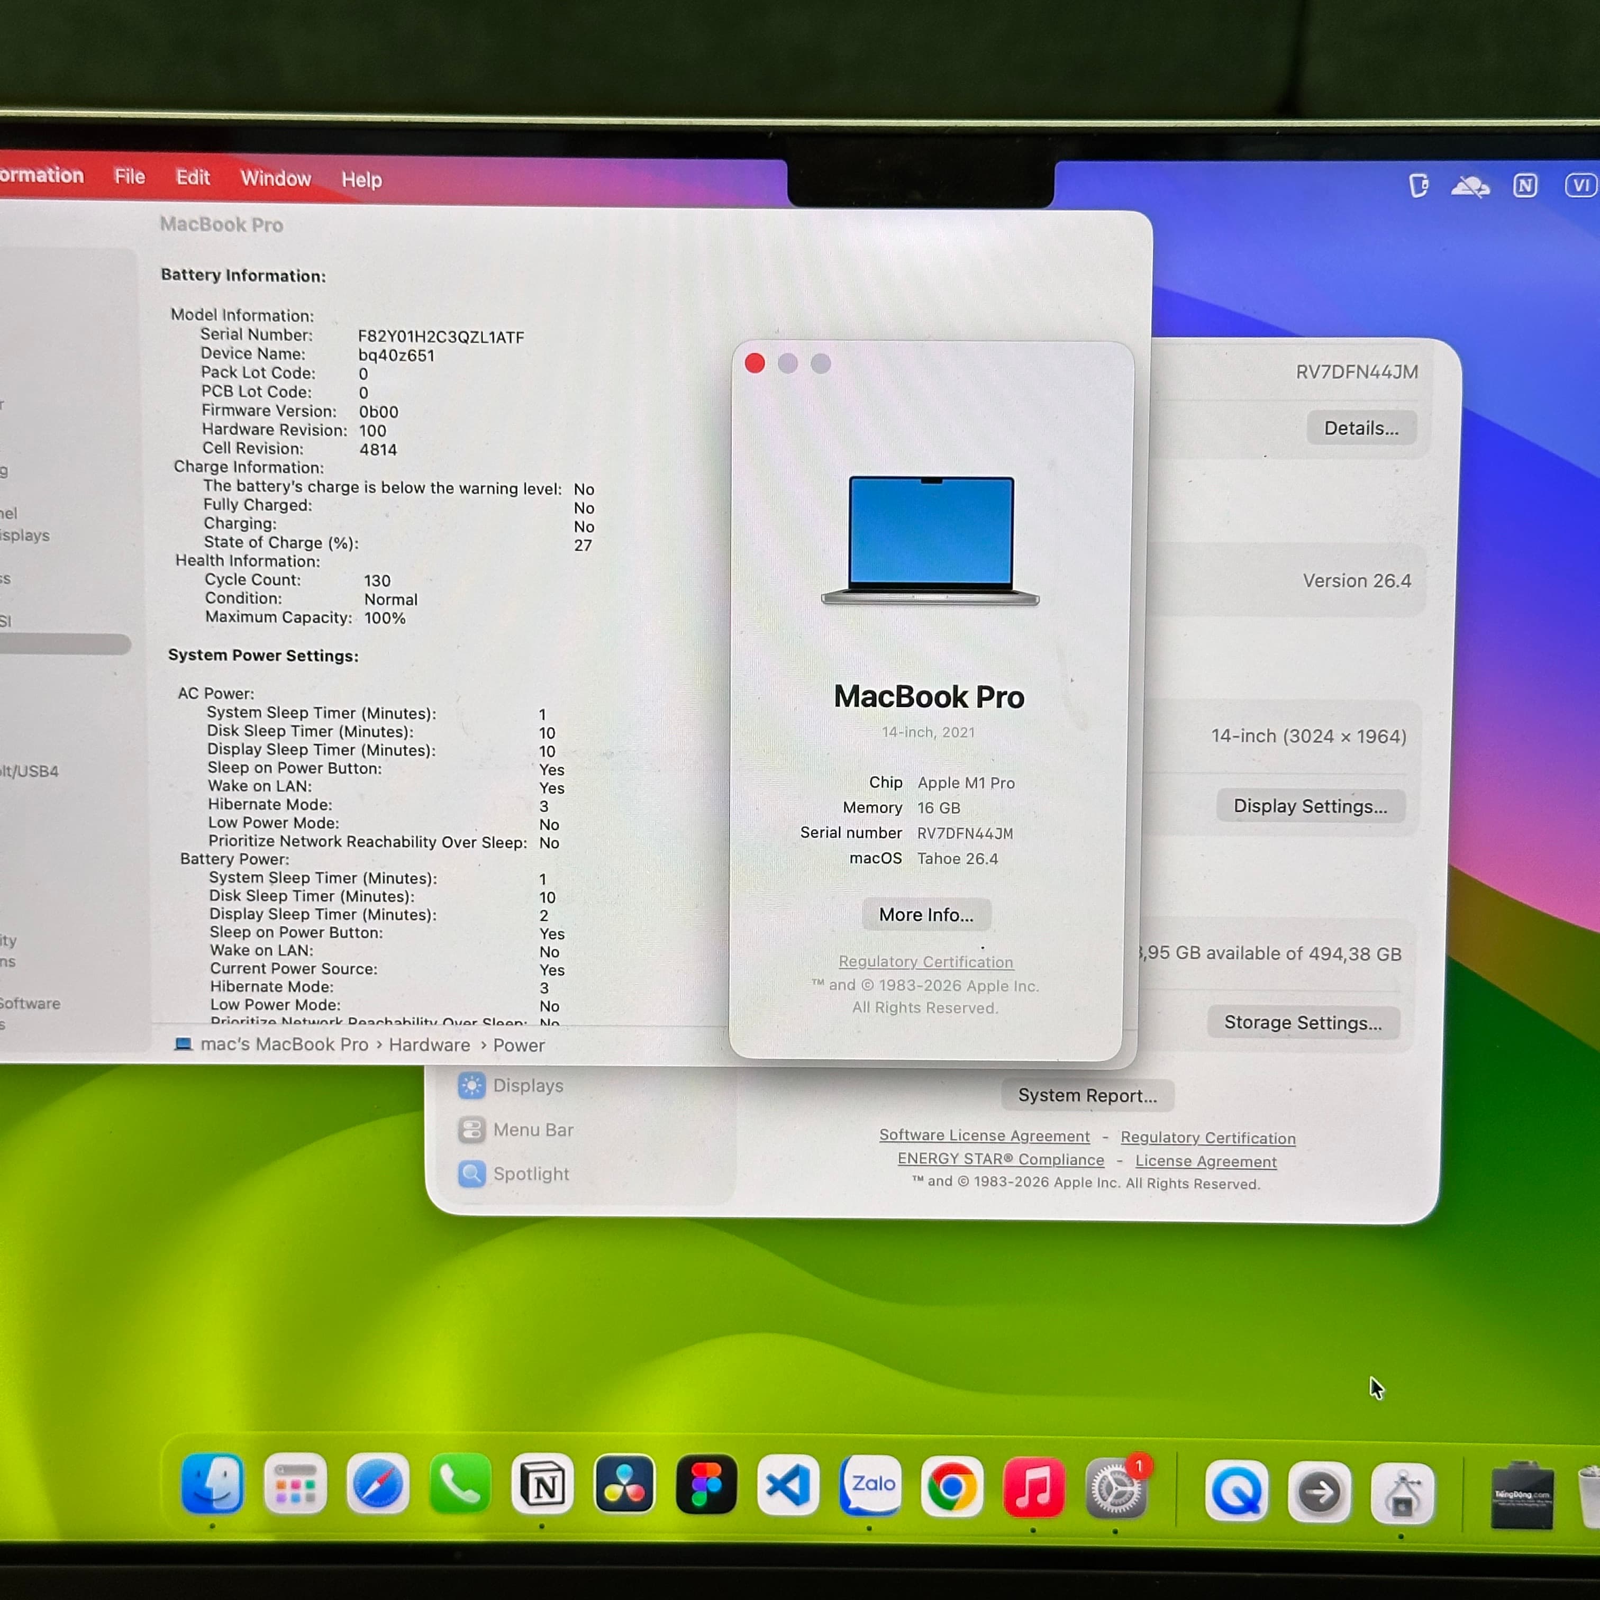Open Notion from the Dock
Screen dimensions: 1600x1600
tap(542, 1485)
